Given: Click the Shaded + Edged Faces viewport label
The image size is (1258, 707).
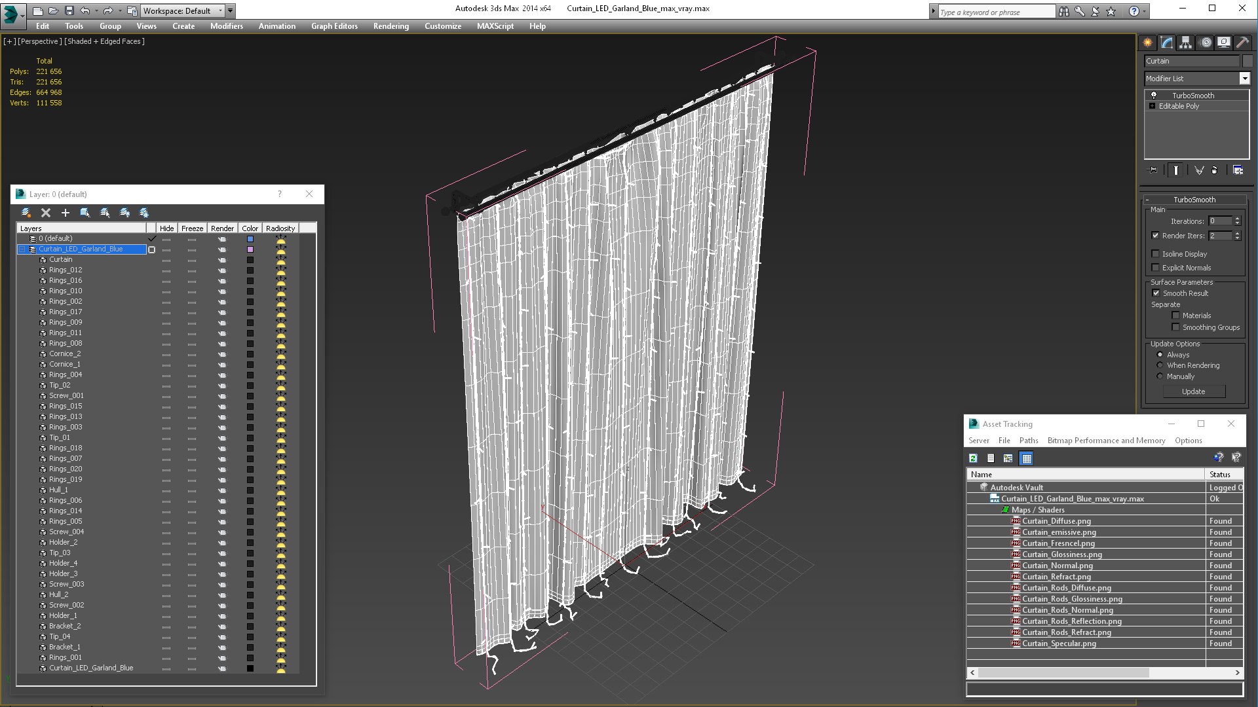Looking at the screenshot, I should (x=105, y=41).
